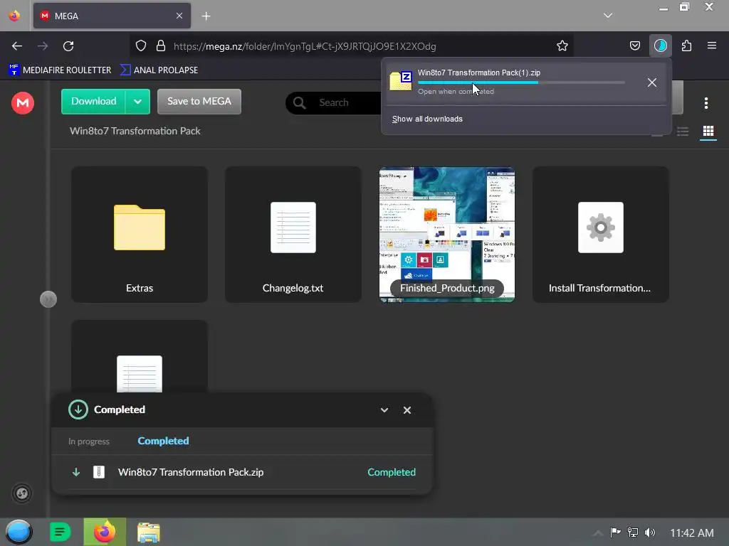Click the Firefox downloads toolbar button
Screen dimensions: 729x546
[x=660, y=45]
